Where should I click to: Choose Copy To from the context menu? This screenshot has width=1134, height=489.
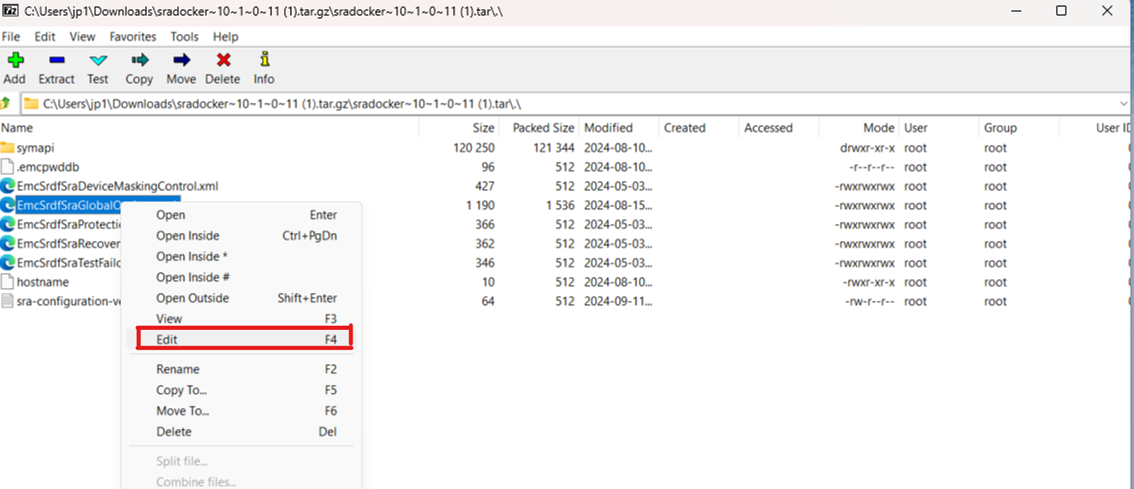(180, 390)
